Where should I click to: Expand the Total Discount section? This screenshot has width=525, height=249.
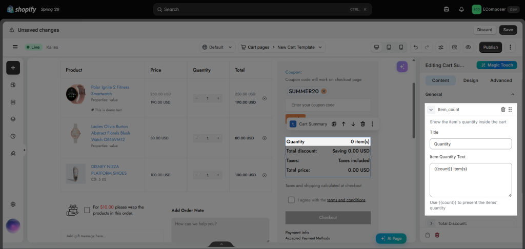[x=431, y=223]
